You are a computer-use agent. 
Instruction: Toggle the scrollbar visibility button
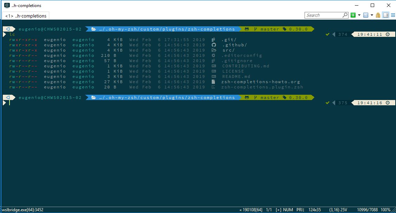click(386, 15)
